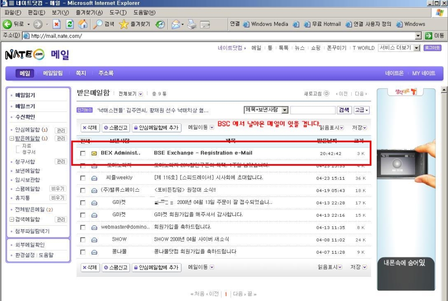Check the G마켓 회원가입 mail checkbox
Viewport: 448px width, 301px height.
[x=83, y=215]
